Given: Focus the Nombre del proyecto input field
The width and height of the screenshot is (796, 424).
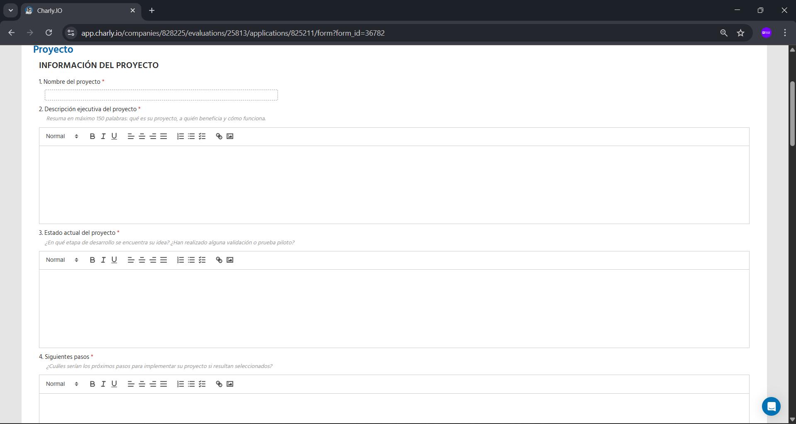Looking at the screenshot, I should [x=161, y=95].
